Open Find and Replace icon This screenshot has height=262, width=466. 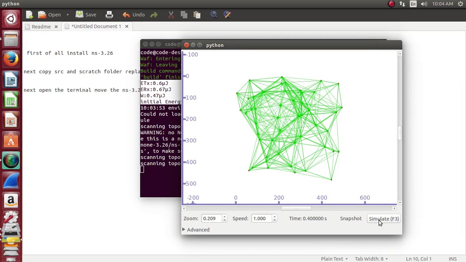coord(227,15)
